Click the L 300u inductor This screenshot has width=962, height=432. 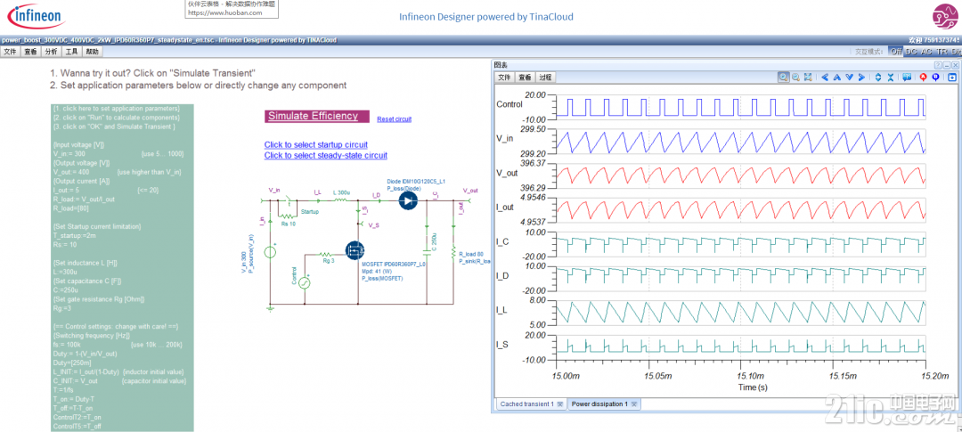tap(341, 199)
